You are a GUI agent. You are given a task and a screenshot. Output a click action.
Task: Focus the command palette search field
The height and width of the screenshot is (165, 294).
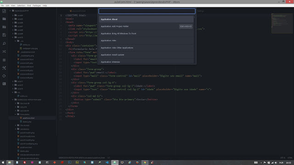click(147, 11)
